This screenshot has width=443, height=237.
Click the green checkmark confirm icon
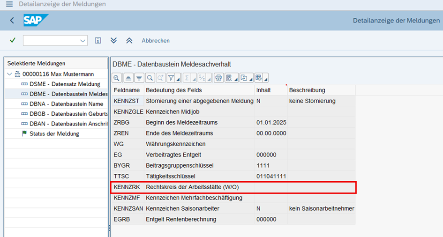12,41
